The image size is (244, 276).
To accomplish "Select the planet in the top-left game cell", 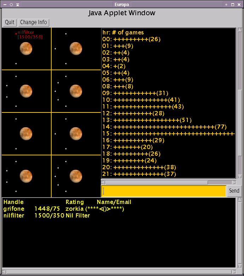I will pos(26,48).
